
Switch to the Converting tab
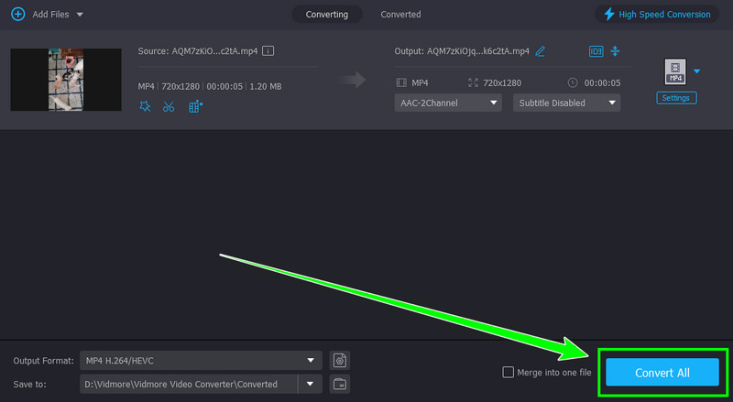click(326, 15)
